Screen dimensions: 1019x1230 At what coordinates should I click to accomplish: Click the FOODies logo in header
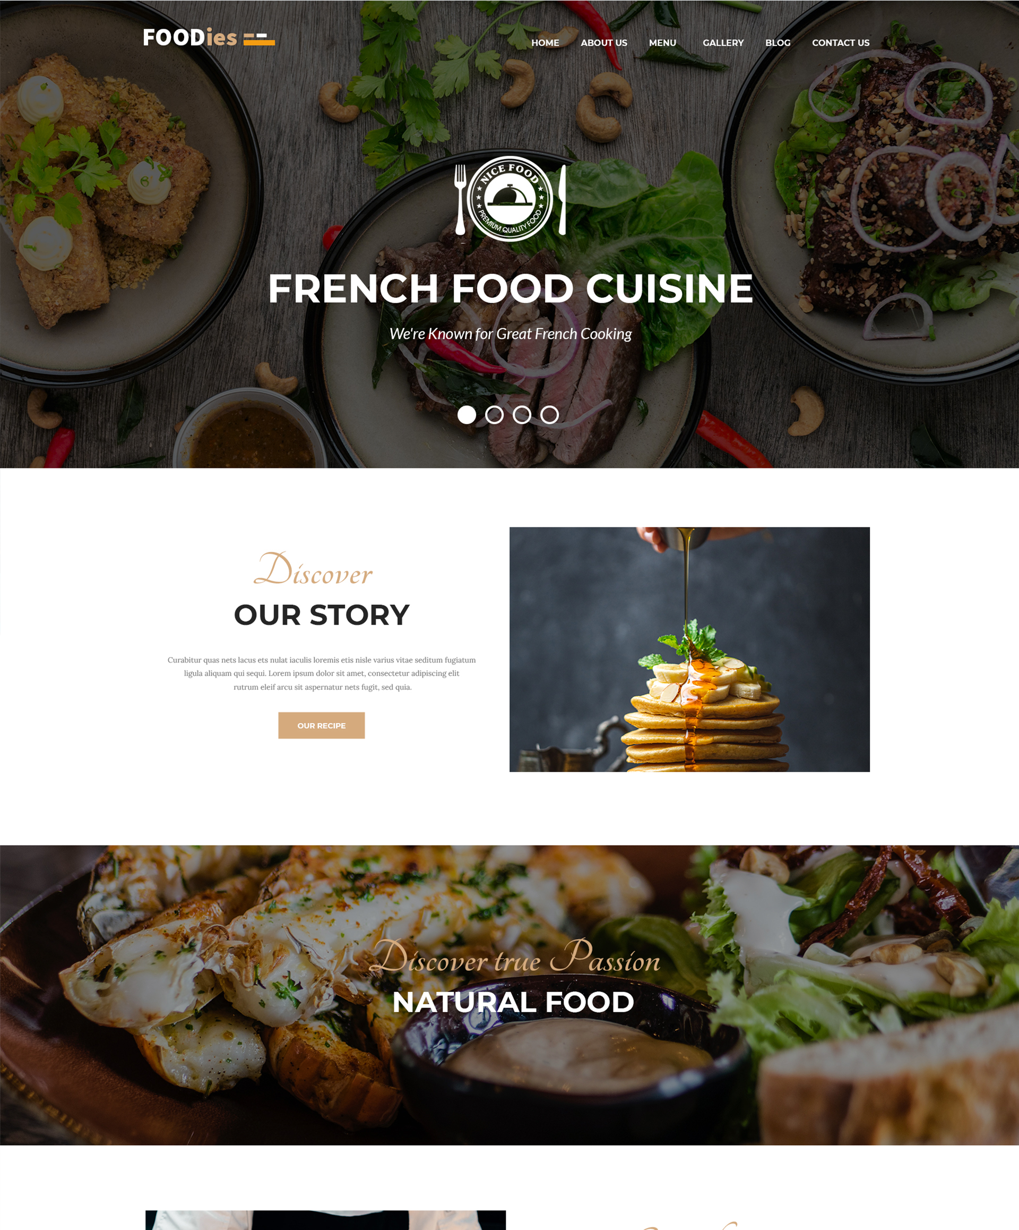(209, 38)
